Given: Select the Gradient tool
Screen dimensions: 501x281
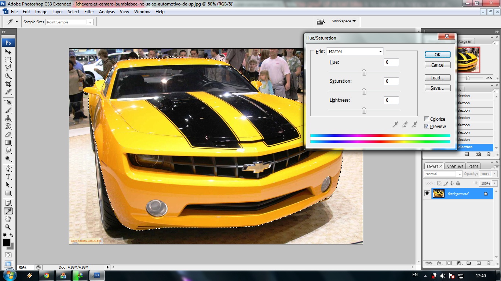Looking at the screenshot, I should [x=8, y=143].
